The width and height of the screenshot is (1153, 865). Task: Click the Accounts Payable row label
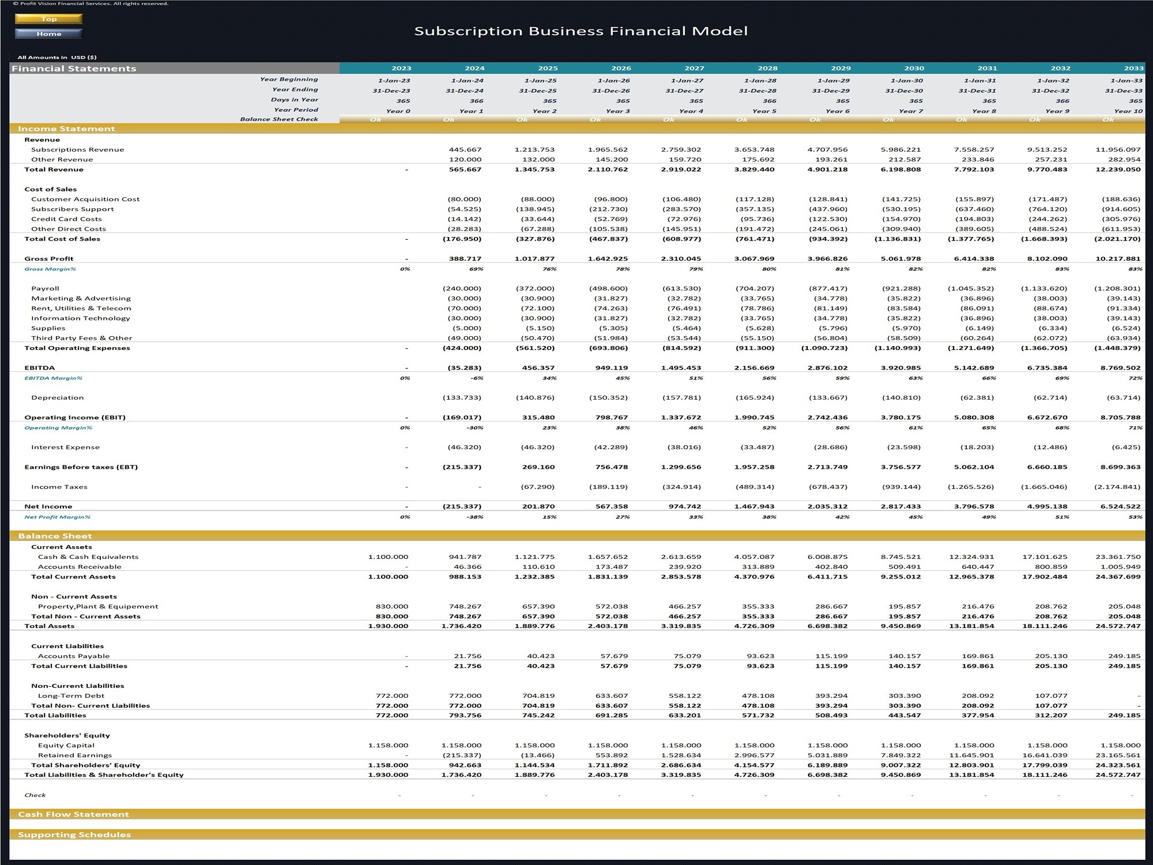[74, 656]
